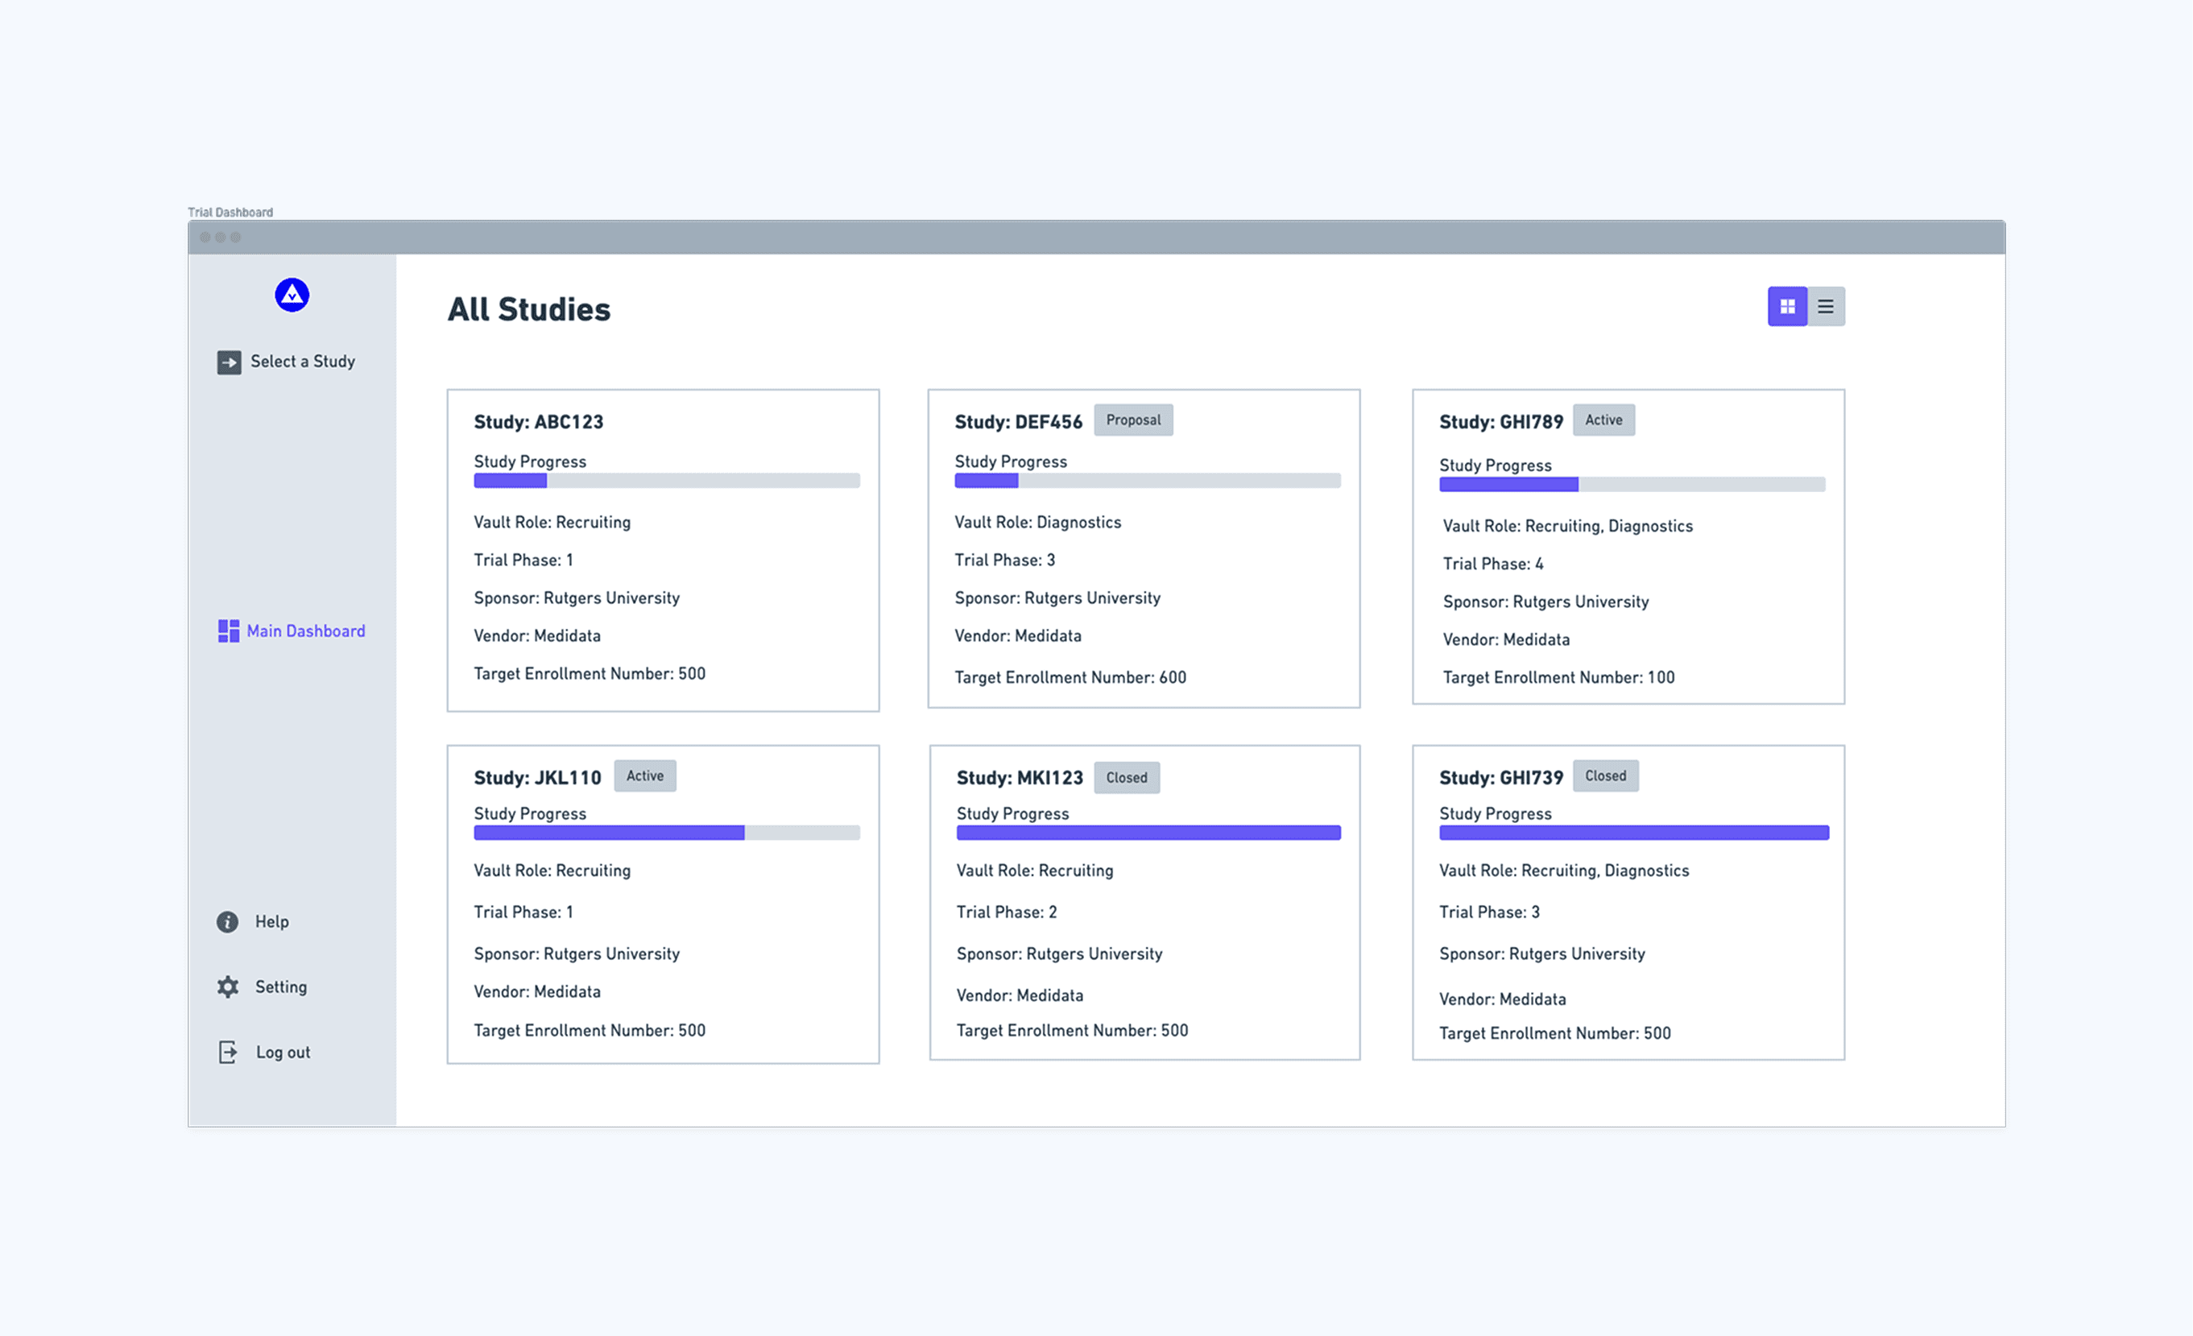Click the Log out link

coord(283,1053)
